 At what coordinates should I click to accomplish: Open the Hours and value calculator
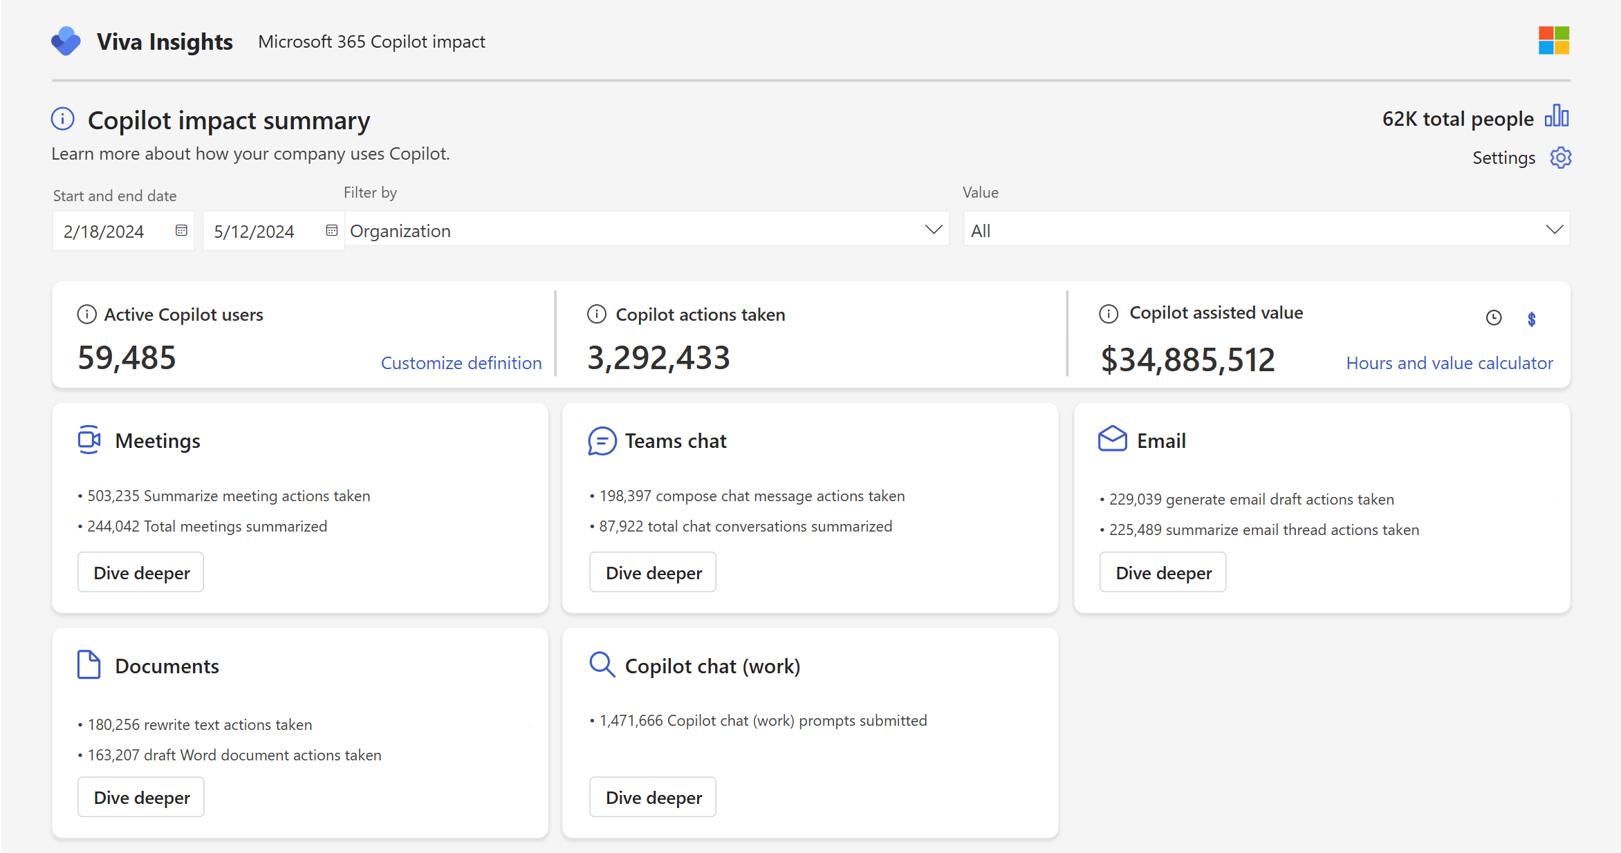click(x=1449, y=362)
